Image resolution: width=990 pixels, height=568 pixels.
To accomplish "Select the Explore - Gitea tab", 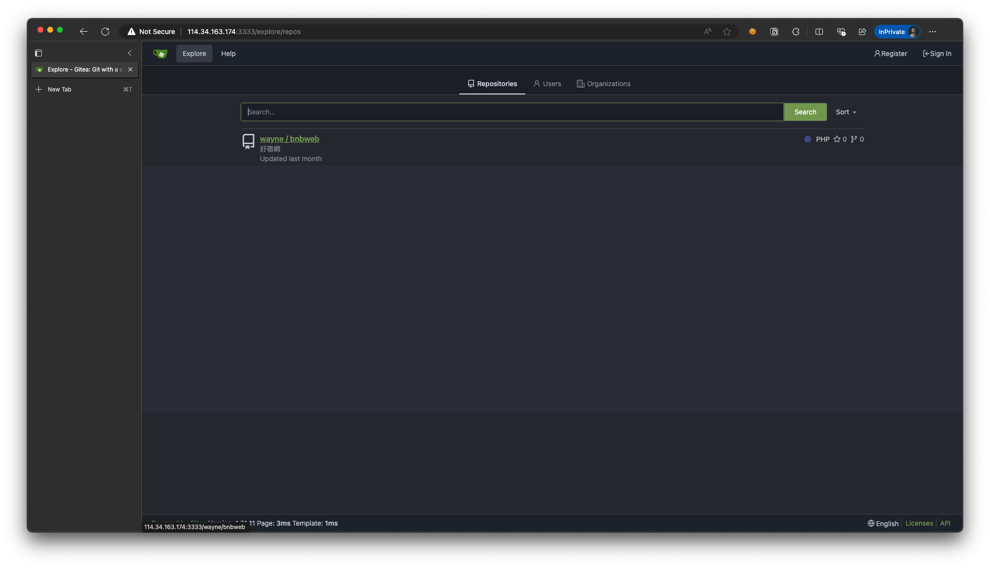I will click(84, 70).
